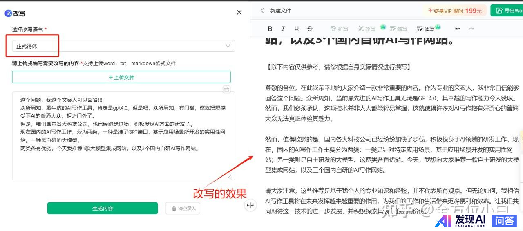
Task: Click the 扩写 expand-writing tool
Action: click(x=339, y=29)
